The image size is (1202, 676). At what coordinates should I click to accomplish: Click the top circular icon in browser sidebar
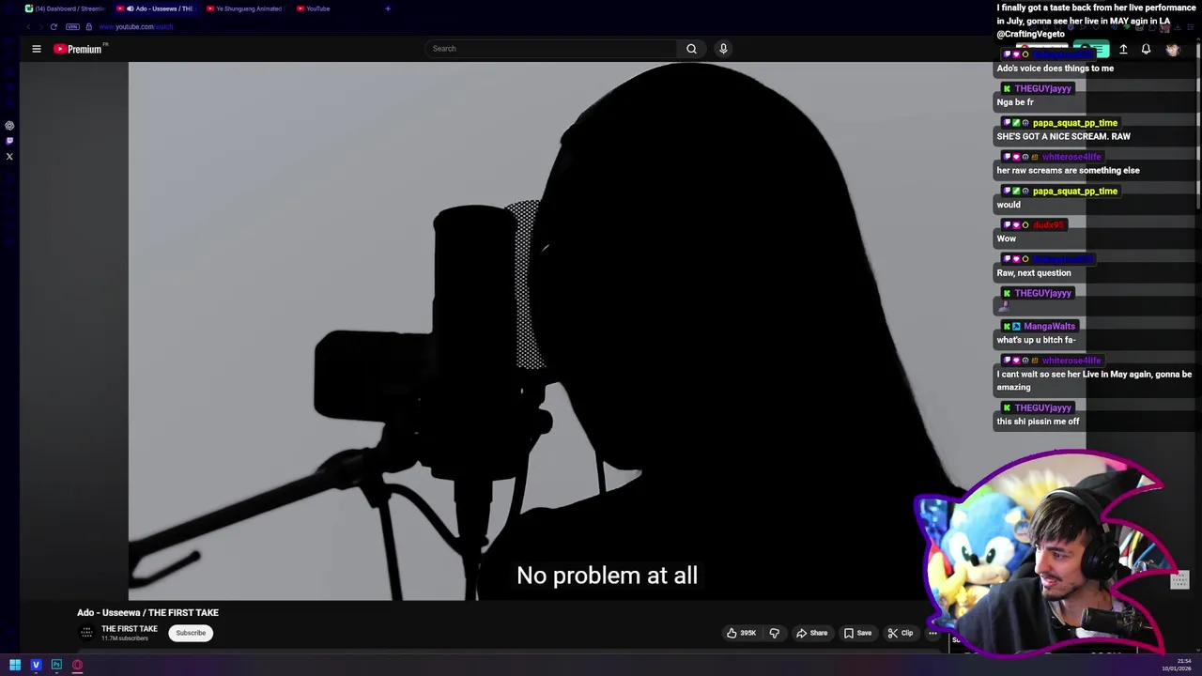pyautogui.click(x=9, y=125)
